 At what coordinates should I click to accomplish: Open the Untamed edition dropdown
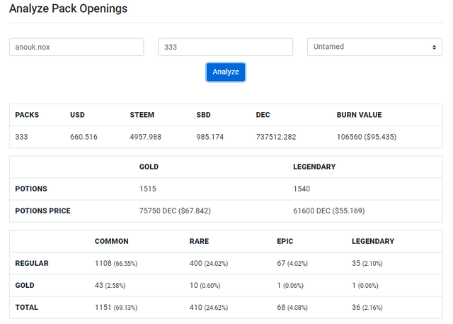click(x=374, y=47)
